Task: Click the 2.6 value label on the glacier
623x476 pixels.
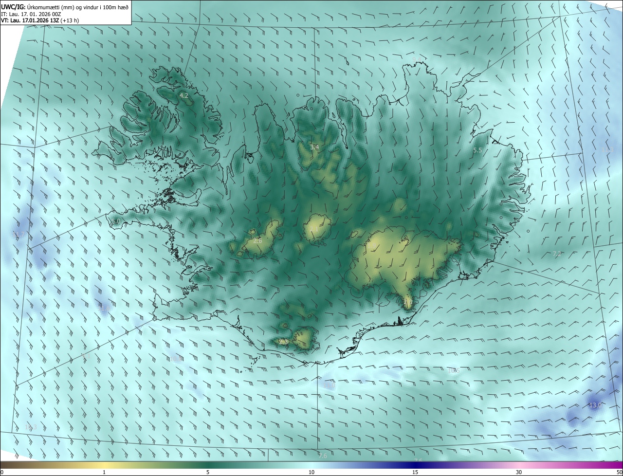Action: pyautogui.click(x=257, y=240)
